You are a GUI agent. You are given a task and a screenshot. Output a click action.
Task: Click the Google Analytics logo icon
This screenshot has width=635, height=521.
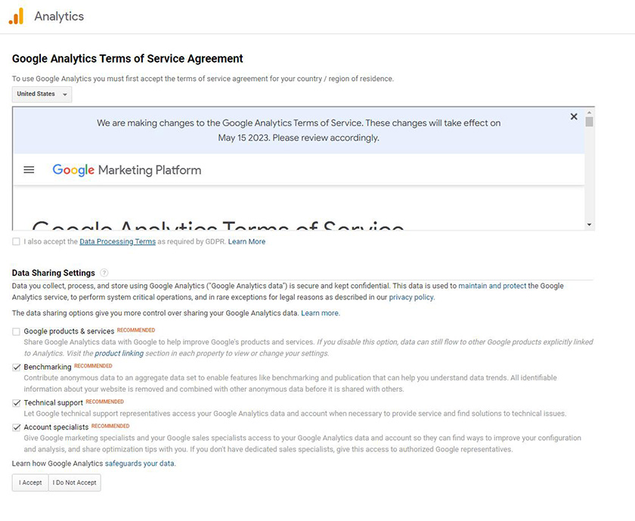pyautogui.click(x=16, y=17)
